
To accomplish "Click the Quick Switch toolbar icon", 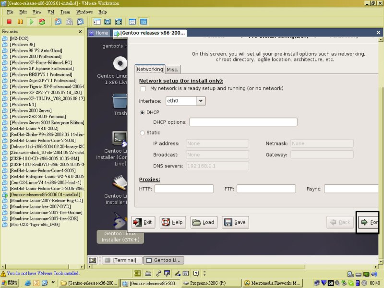I will click(118, 22).
